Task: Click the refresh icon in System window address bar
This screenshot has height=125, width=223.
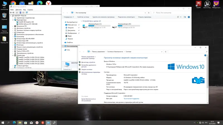Action: coord(166,52)
